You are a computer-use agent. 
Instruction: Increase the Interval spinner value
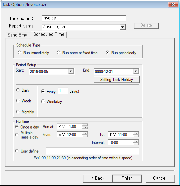(136, 141)
